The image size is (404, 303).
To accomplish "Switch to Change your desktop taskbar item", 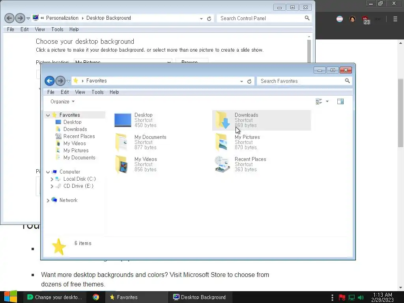I will pos(54,297).
